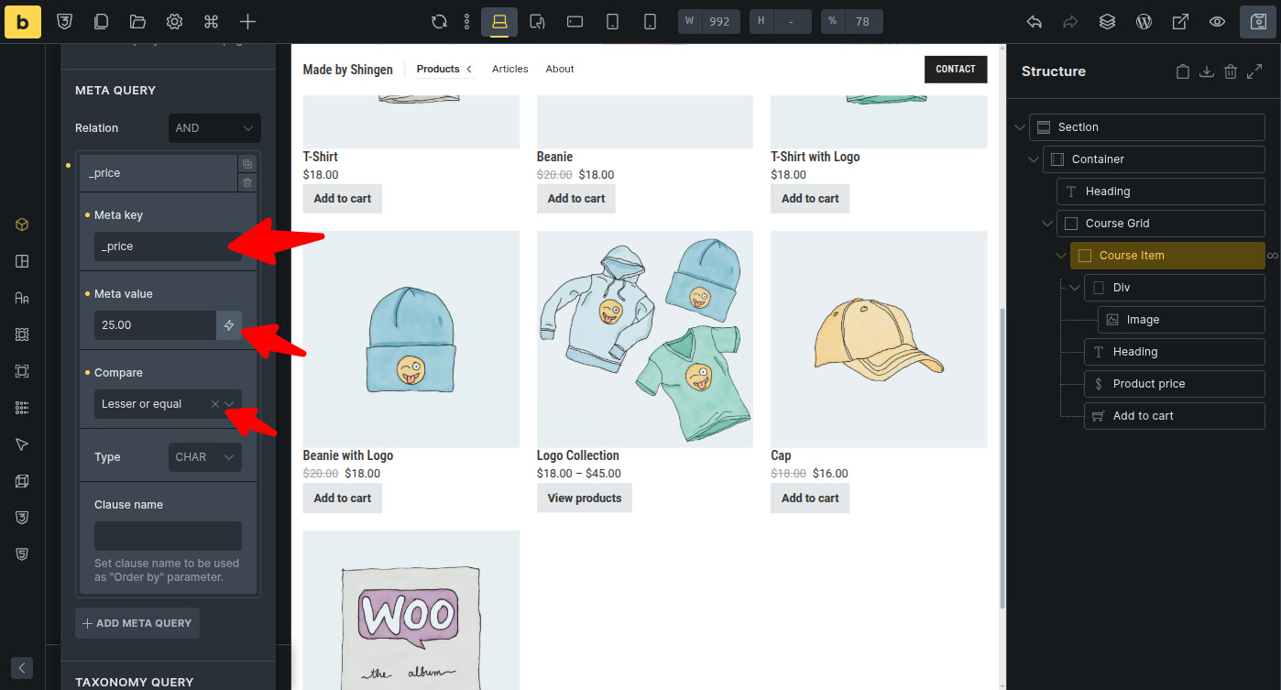Open the breakpoint options three-dot icon
Image resolution: width=1281 pixels, height=690 pixels.
(x=467, y=21)
